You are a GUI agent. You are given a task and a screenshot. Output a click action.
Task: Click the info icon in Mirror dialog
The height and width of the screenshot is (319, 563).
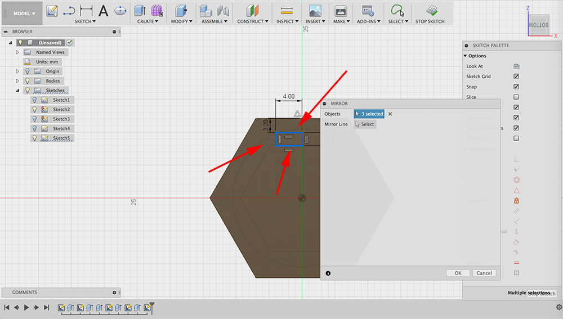(x=328, y=273)
